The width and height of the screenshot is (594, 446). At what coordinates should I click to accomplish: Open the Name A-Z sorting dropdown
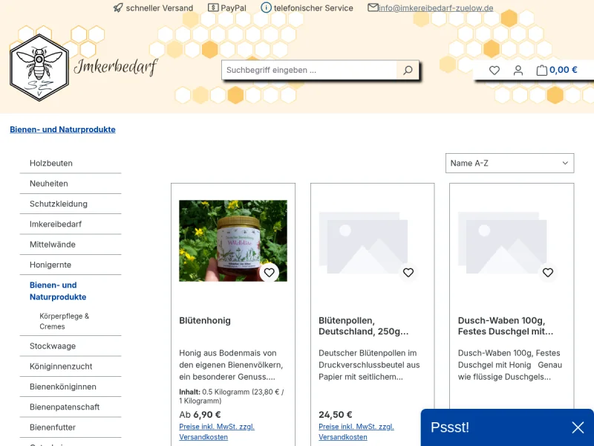[x=509, y=164]
